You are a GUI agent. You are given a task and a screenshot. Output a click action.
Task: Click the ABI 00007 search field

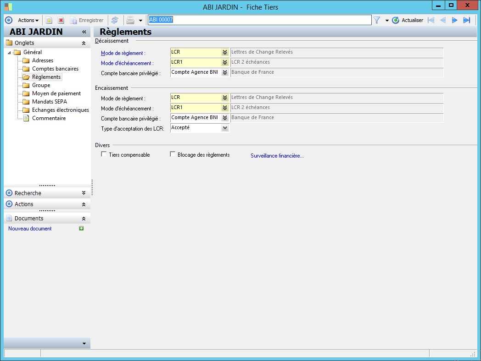(259, 20)
